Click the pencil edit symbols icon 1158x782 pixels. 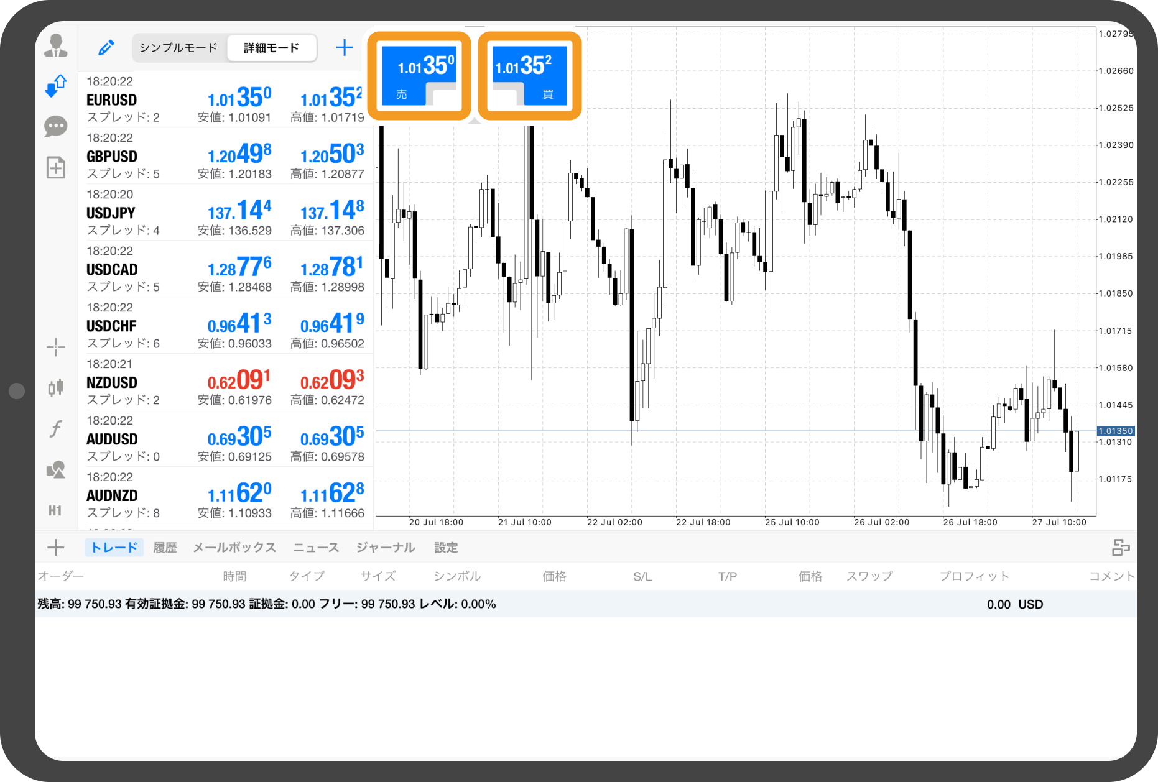coord(106,48)
